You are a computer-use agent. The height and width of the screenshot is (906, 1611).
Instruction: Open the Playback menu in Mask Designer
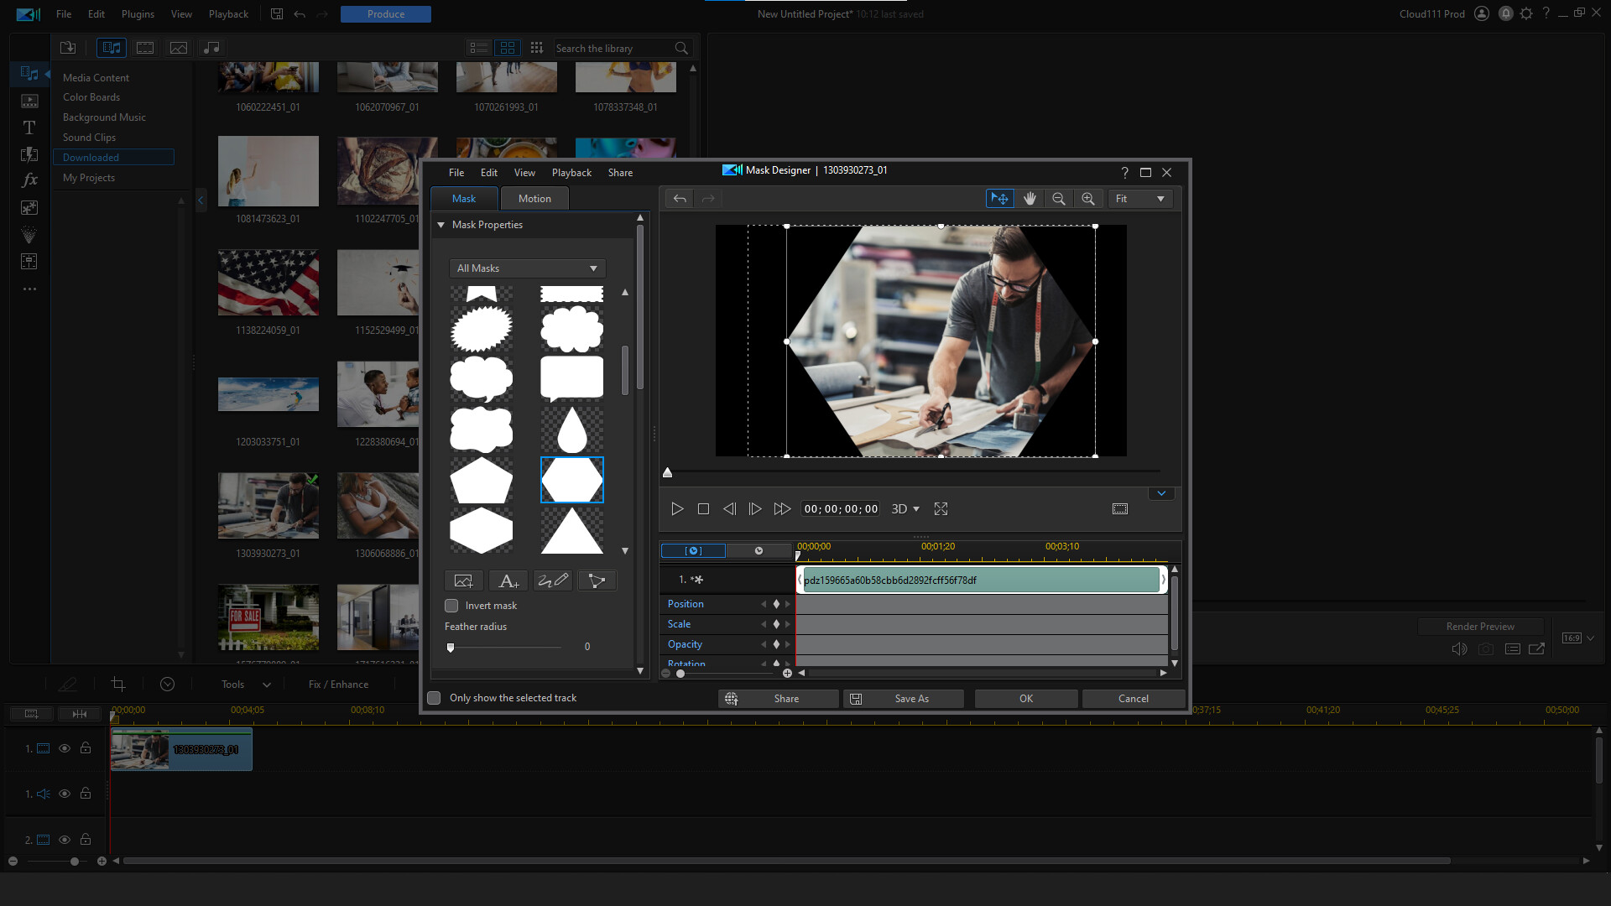pos(571,172)
